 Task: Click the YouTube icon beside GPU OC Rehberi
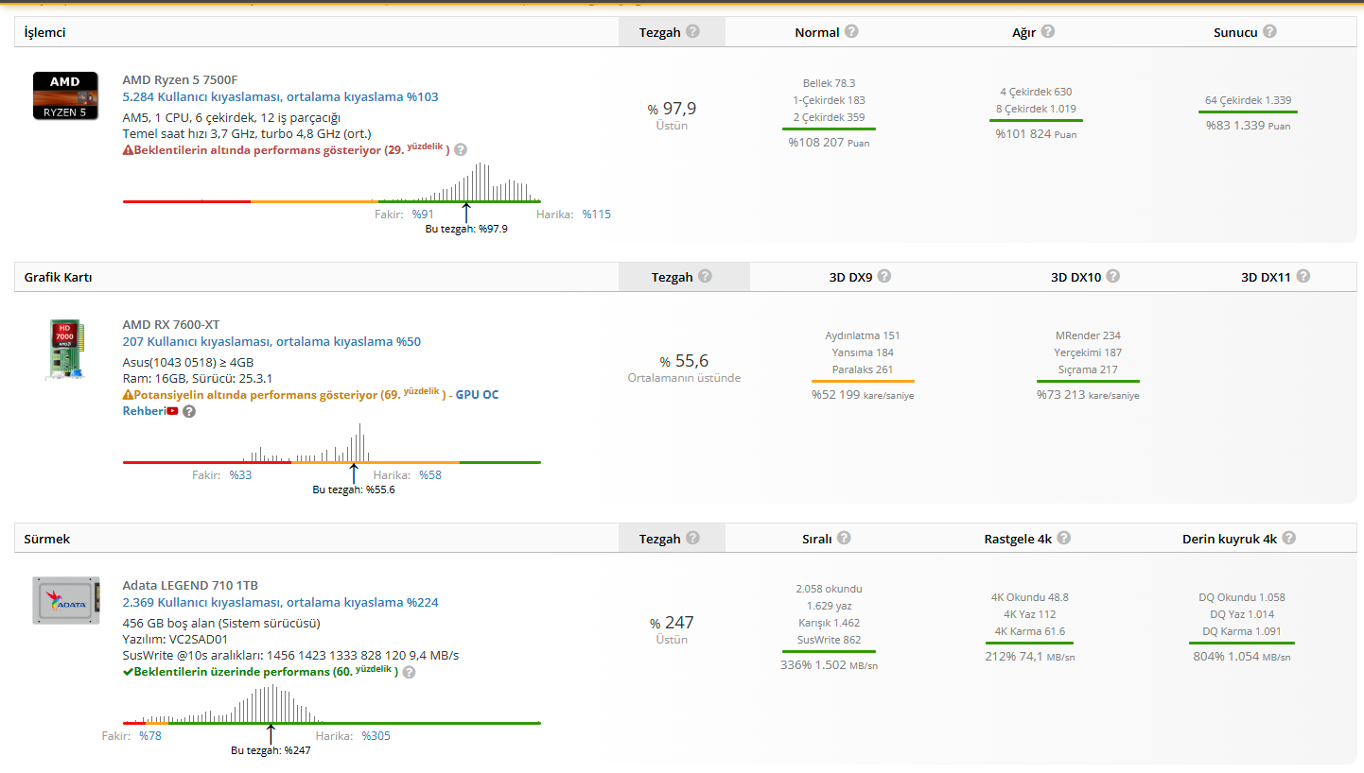[x=172, y=411]
